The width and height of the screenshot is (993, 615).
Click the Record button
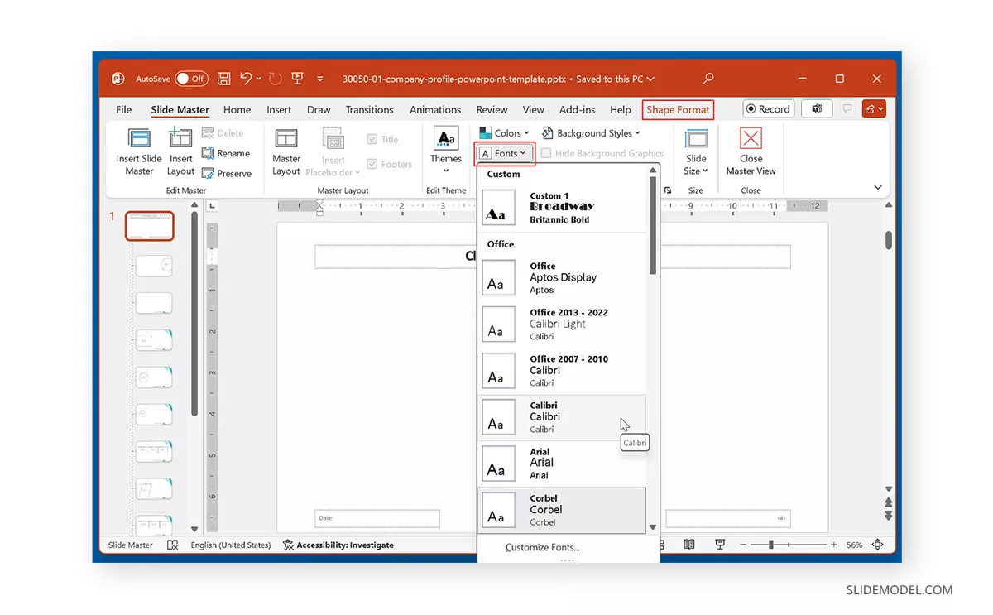coord(768,109)
